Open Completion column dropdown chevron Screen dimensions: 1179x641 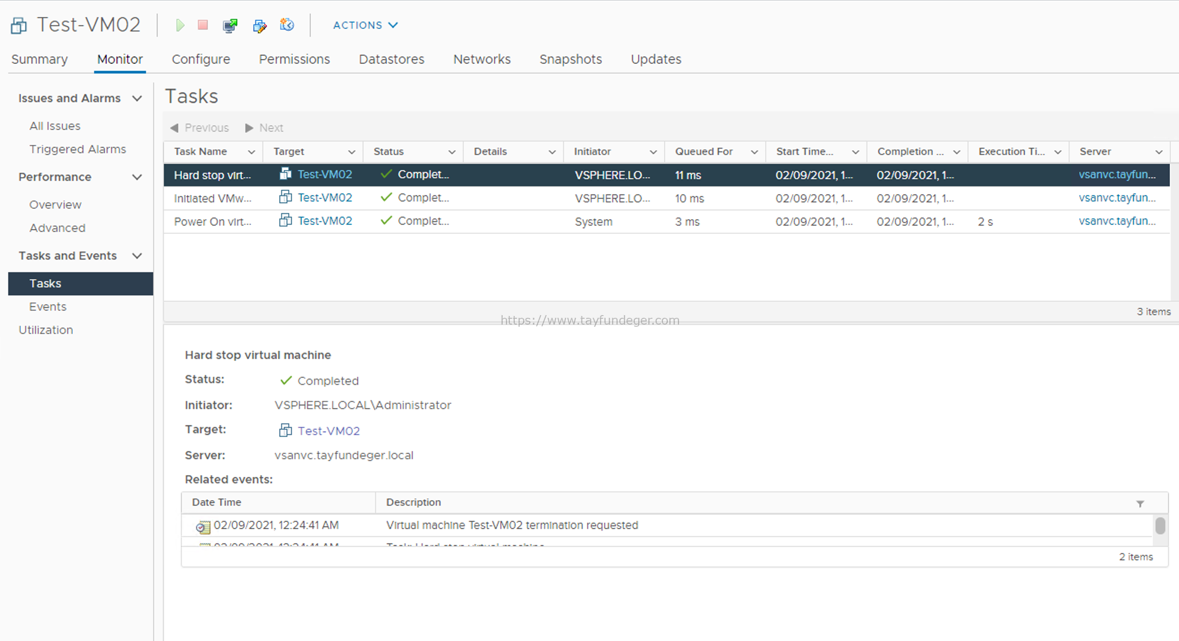tap(956, 152)
